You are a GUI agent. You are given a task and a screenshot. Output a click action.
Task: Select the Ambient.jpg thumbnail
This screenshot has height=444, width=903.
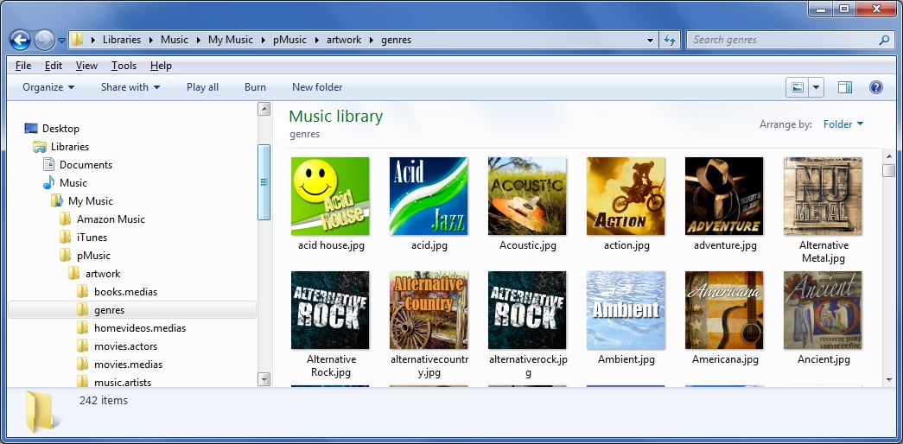626,310
